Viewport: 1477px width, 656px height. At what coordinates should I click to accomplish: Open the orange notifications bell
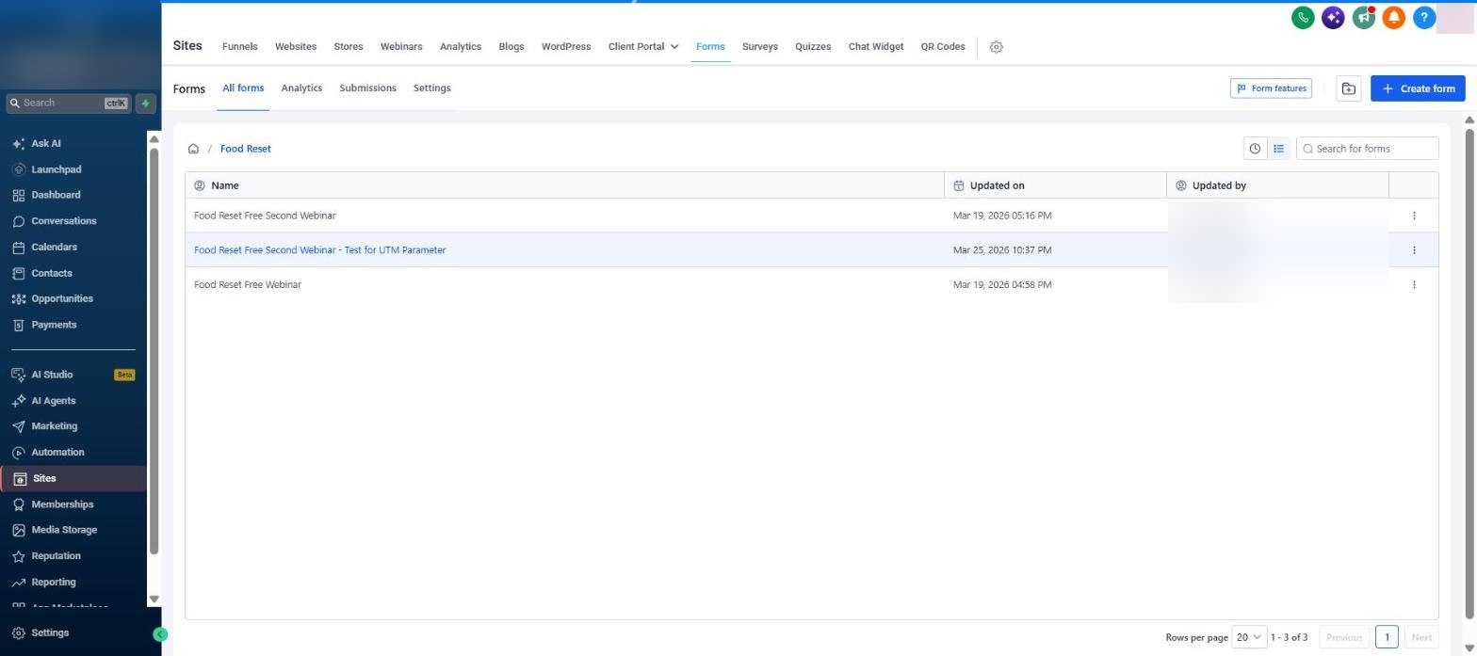click(1394, 17)
